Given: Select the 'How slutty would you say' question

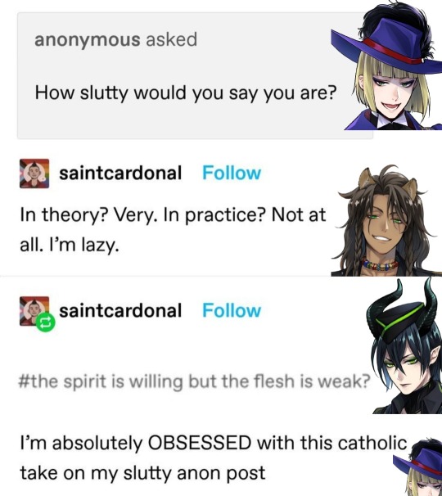Looking at the screenshot, I should (185, 93).
